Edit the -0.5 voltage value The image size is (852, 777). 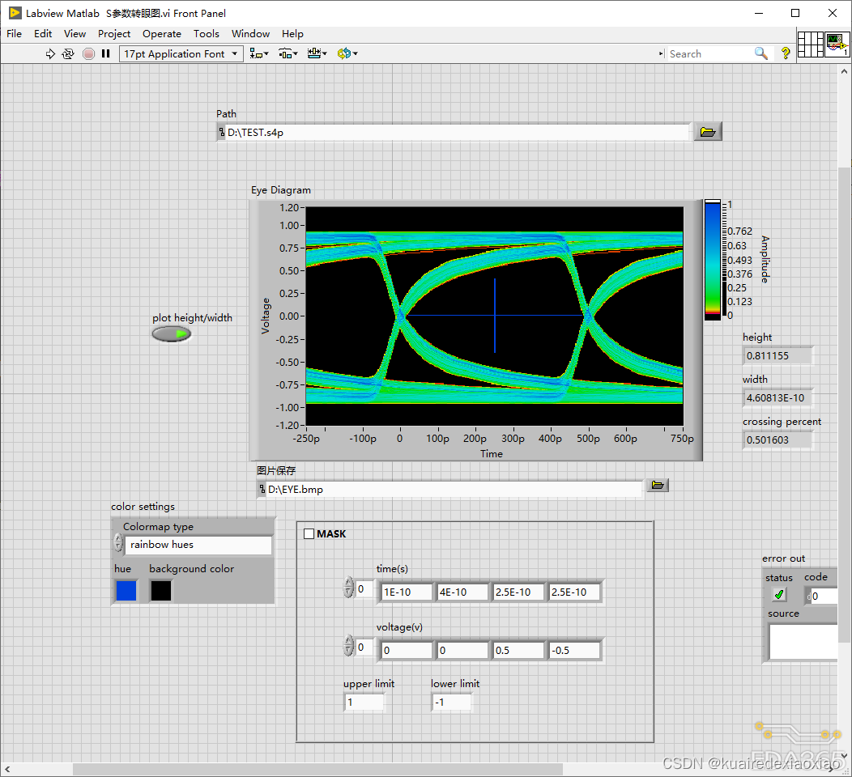click(574, 650)
